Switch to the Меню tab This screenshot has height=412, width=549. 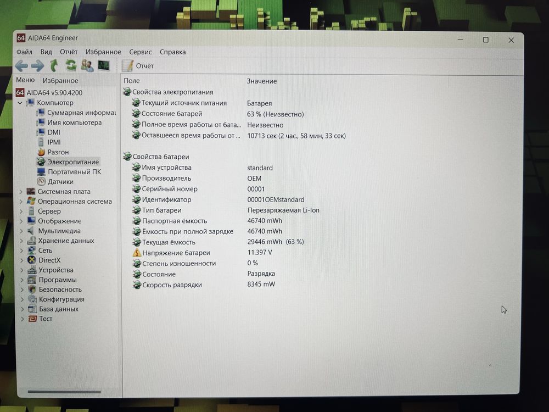point(25,80)
